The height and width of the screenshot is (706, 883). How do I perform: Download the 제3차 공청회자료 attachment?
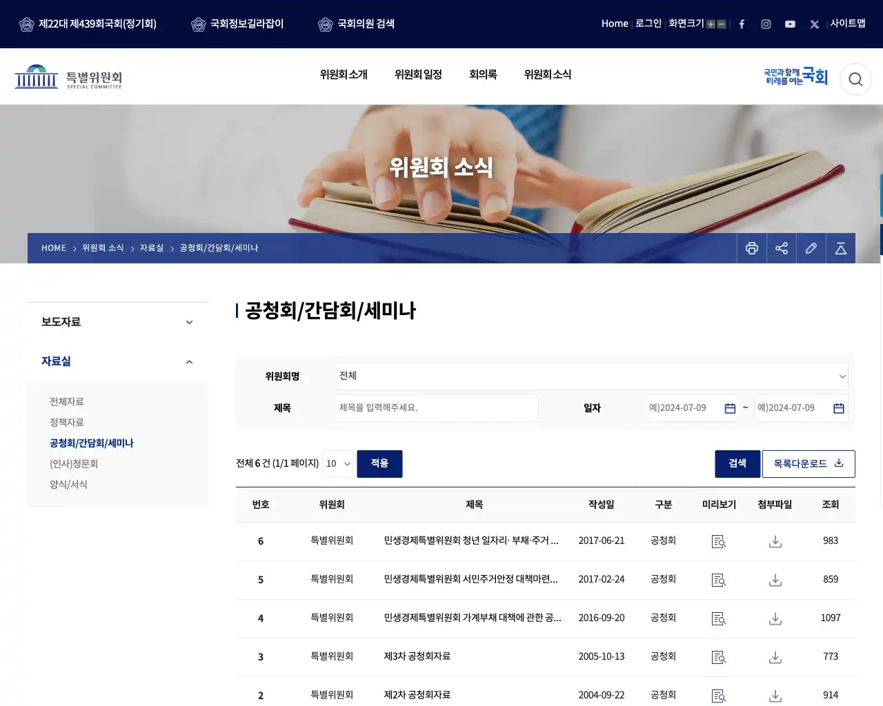pyautogui.click(x=775, y=658)
